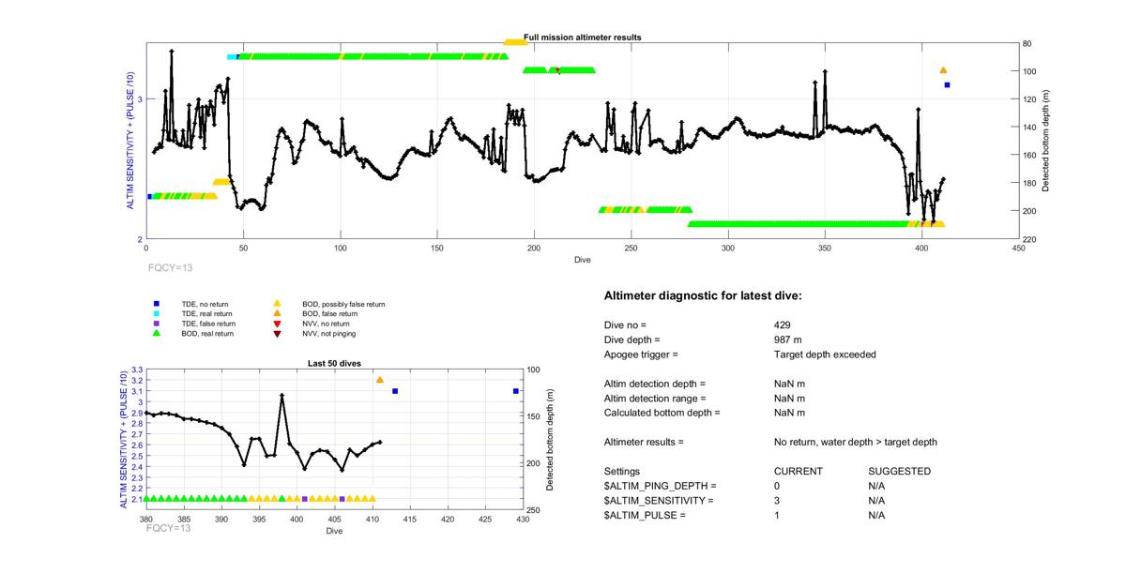Screen dimensions: 1126x573
Task: Click y-axis tick 3.3 on Last 50 dives plot
Action: pos(137,370)
